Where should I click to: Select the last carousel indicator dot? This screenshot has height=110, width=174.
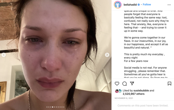tap(64, 107)
